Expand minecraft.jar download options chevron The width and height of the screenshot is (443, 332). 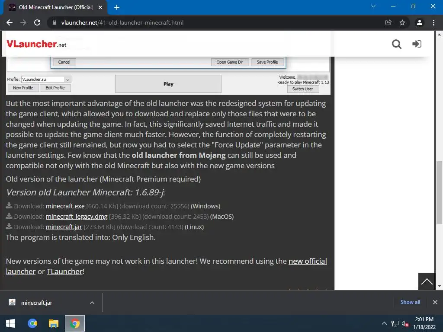[x=92, y=303]
